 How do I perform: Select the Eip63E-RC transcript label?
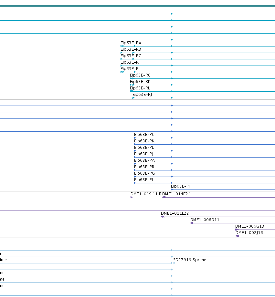pyautogui.click(x=140, y=75)
